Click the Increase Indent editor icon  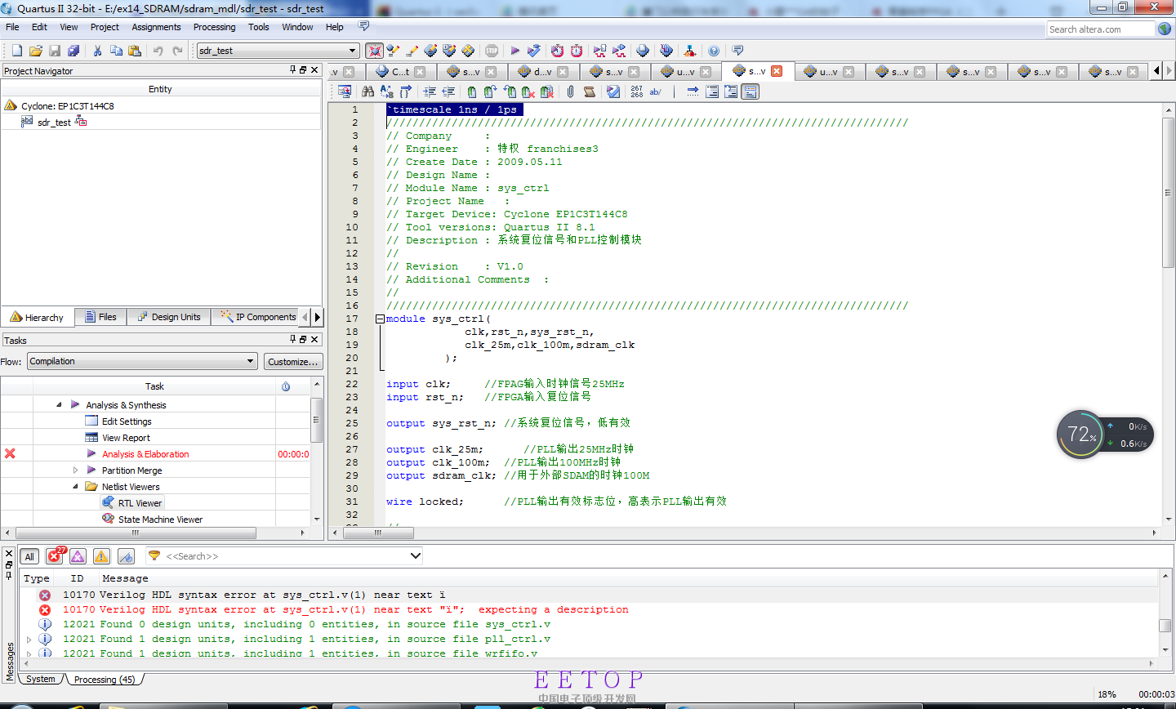pos(430,92)
